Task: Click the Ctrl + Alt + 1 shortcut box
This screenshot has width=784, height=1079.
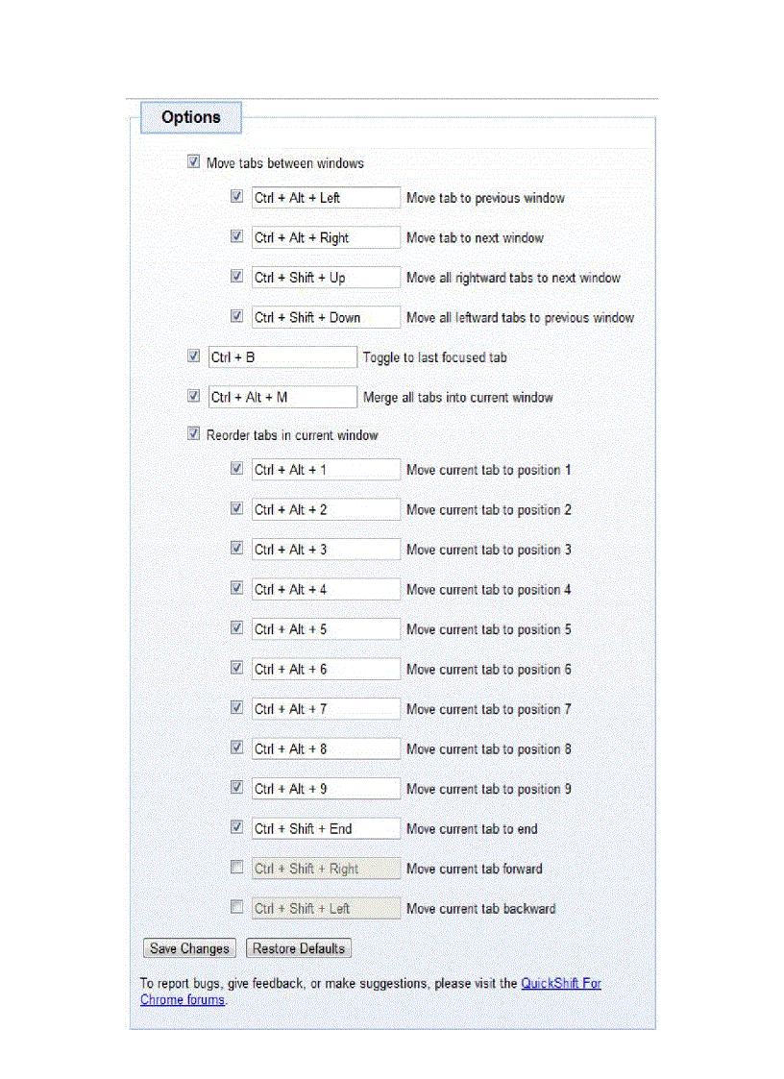Action: 326,469
